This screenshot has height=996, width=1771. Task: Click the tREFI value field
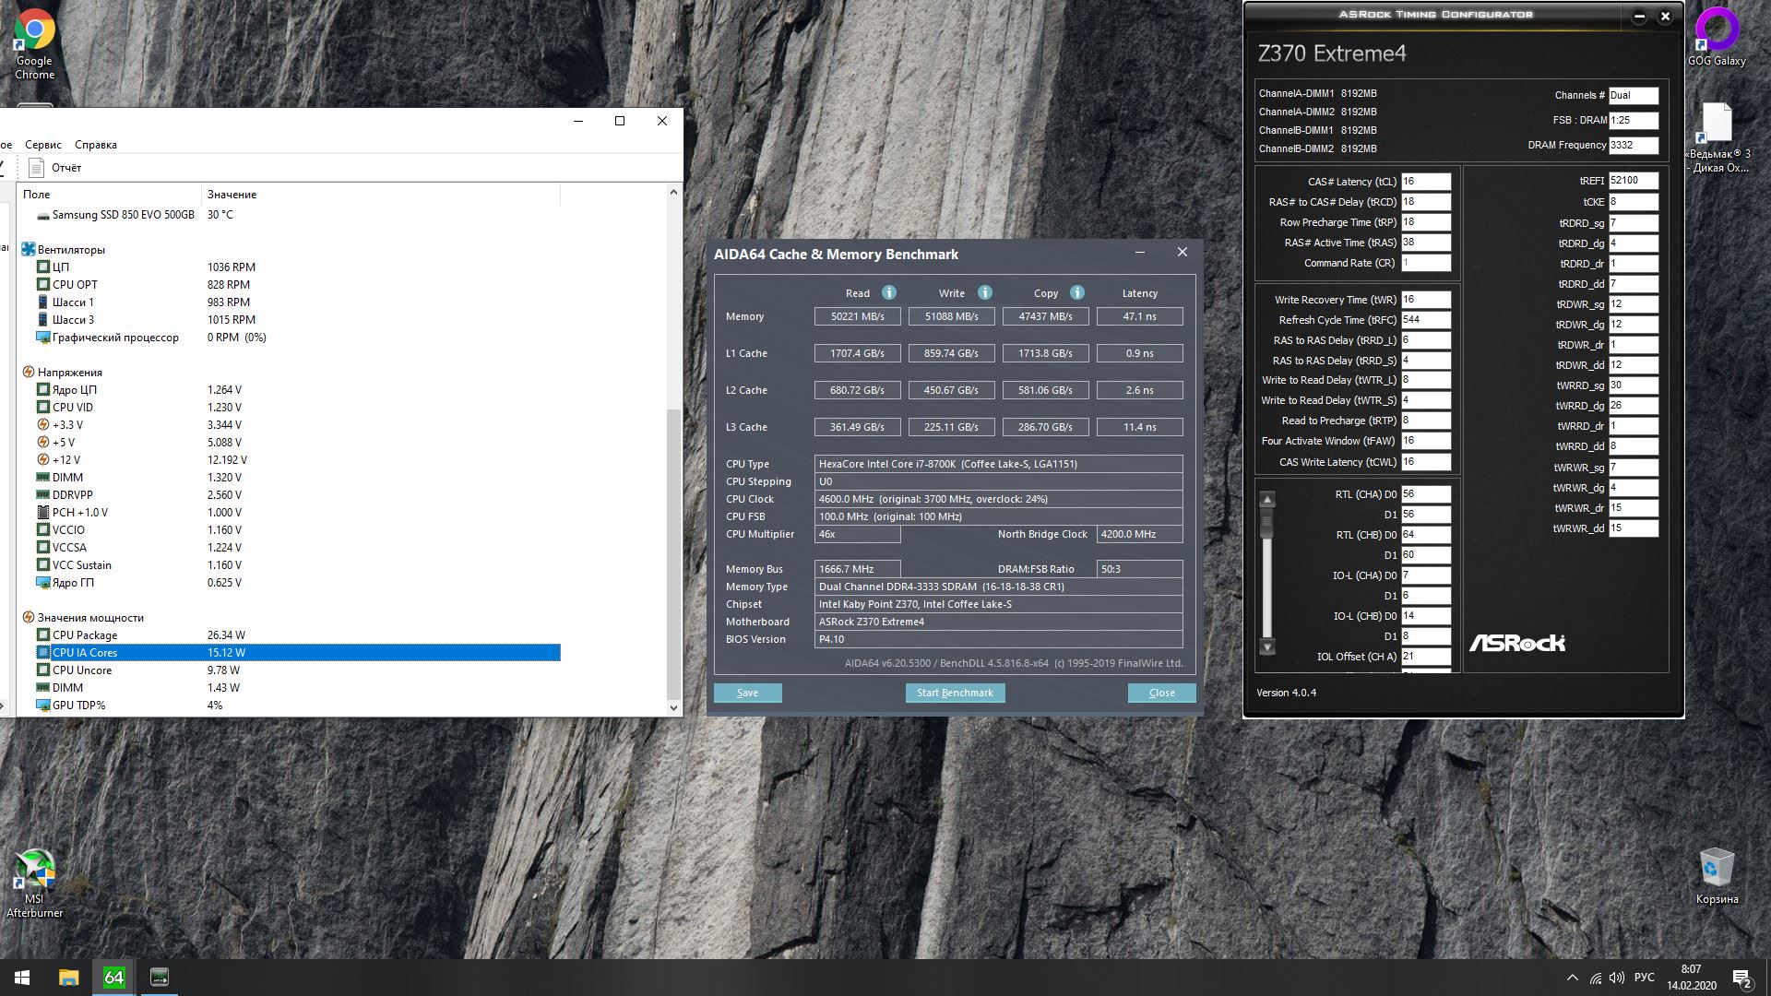[1633, 181]
